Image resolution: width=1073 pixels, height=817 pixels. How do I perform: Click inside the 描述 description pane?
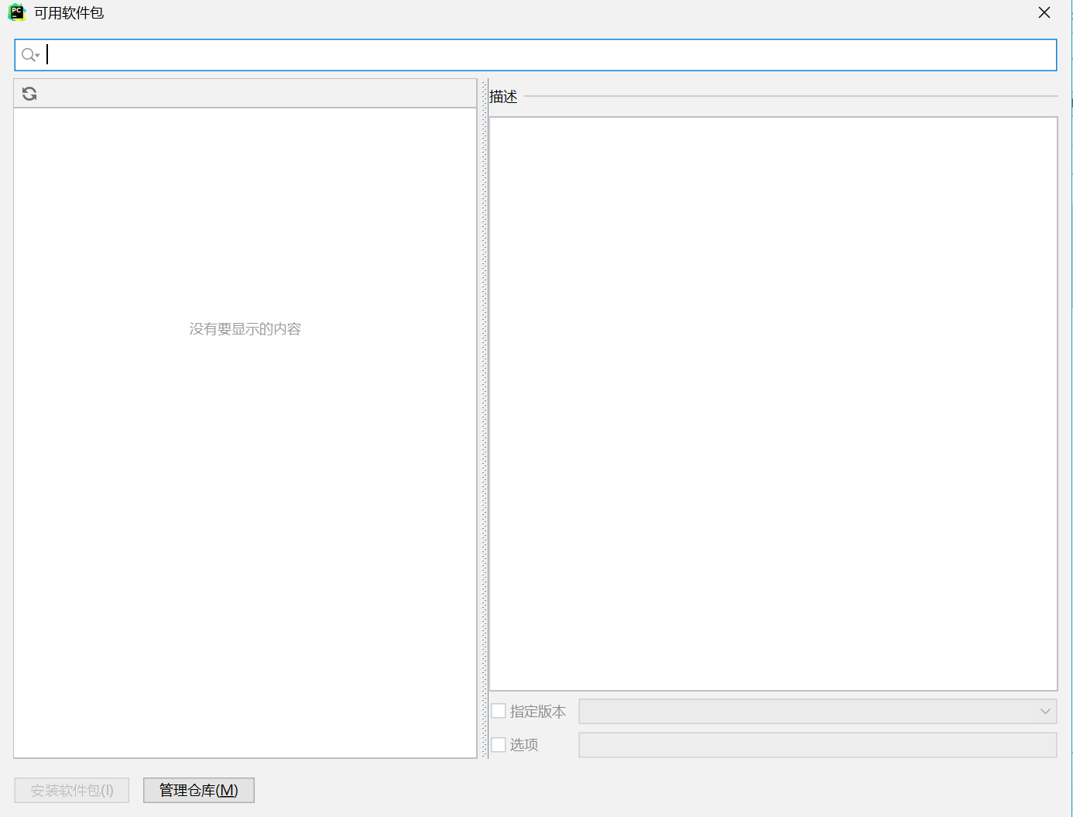[x=773, y=403]
